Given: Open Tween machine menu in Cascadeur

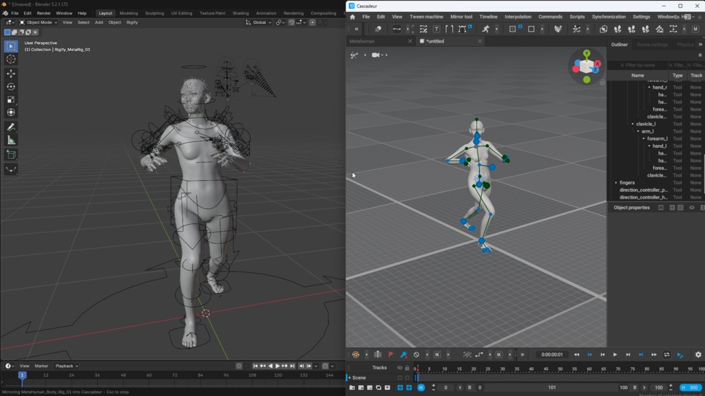Looking at the screenshot, I should [x=426, y=16].
